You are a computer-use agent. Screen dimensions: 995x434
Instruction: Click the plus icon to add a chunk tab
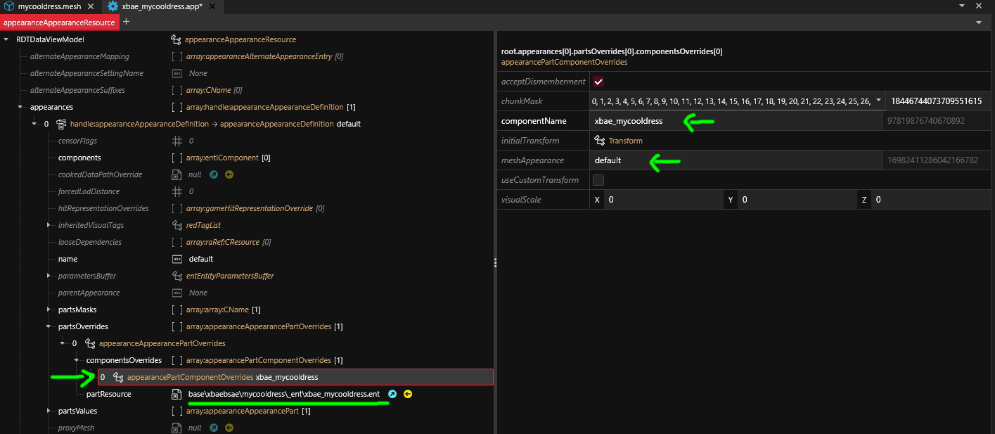[126, 22]
